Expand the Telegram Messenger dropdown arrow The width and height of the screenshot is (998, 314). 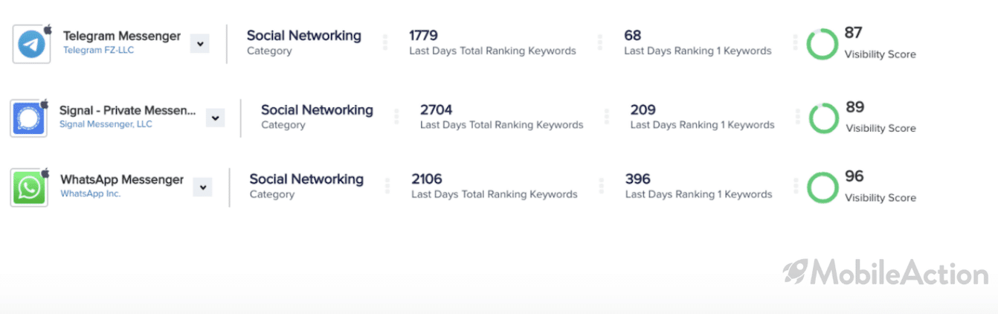[199, 44]
